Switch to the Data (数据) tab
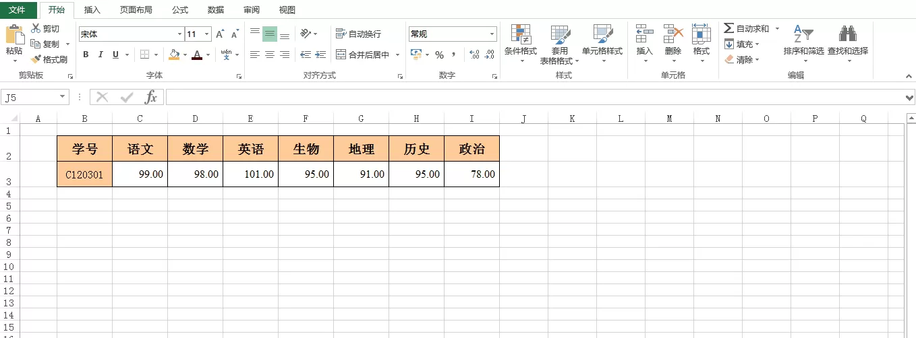916x338 pixels. [x=216, y=10]
